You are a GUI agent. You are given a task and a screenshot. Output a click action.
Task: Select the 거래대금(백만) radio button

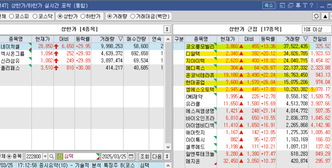pos(133,16)
